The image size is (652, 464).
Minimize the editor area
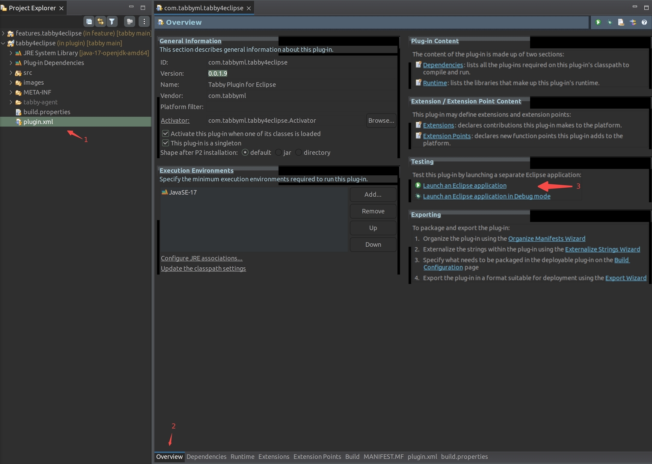[x=635, y=7]
